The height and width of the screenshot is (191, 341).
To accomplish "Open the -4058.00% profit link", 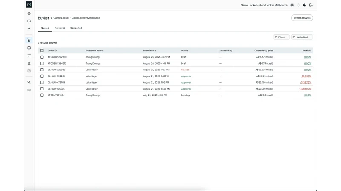I will [x=305, y=89].
